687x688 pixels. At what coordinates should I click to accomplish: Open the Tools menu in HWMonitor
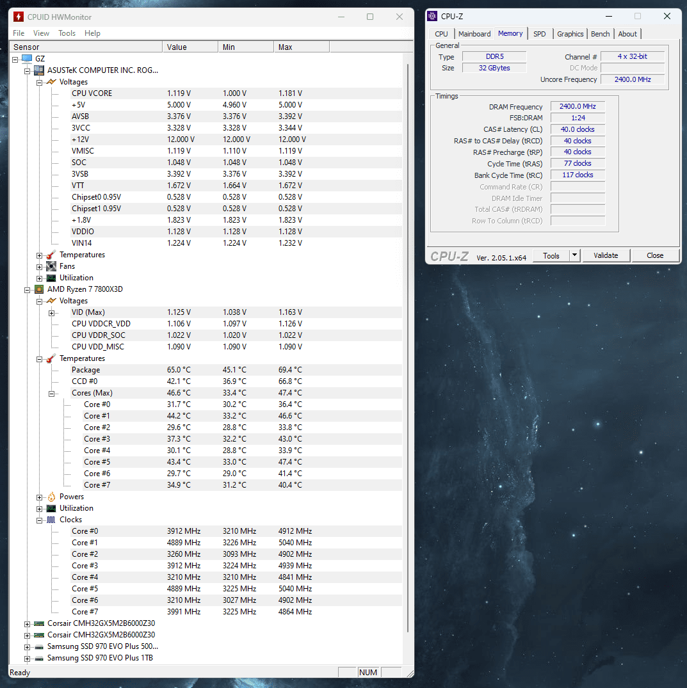[x=67, y=33]
